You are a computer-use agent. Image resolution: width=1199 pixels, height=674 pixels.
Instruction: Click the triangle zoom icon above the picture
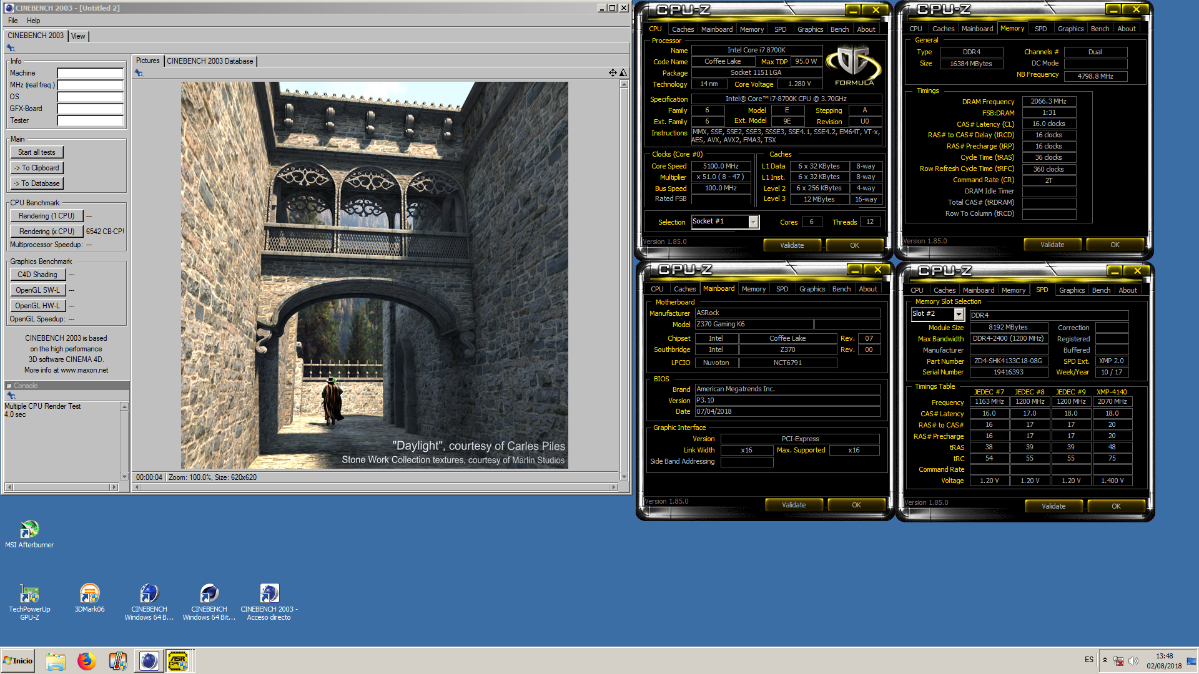623,73
